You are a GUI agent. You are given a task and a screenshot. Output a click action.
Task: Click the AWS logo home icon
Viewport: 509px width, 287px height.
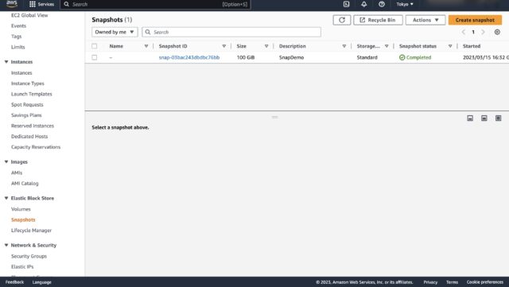[x=12, y=4]
